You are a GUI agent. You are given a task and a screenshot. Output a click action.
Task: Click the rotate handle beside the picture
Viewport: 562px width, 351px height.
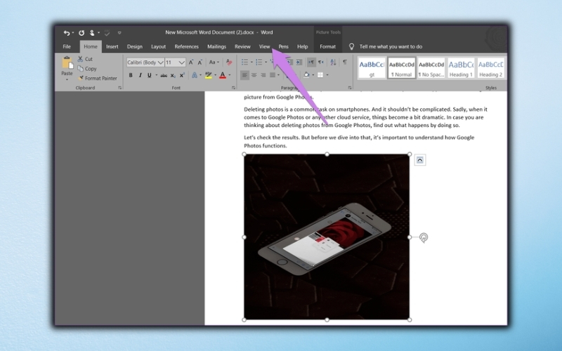coord(424,237)
